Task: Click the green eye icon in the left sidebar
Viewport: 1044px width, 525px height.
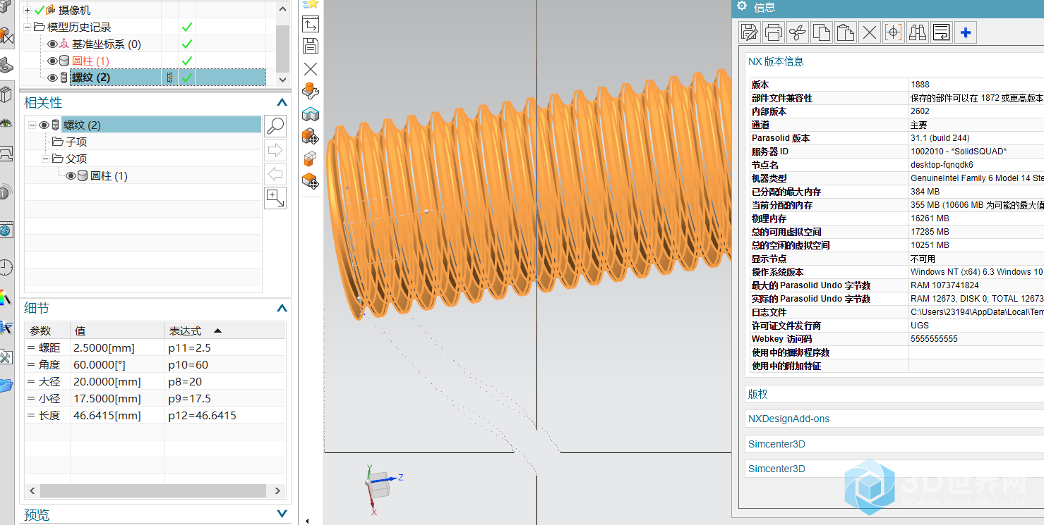Action: click(x=6, y=123)
